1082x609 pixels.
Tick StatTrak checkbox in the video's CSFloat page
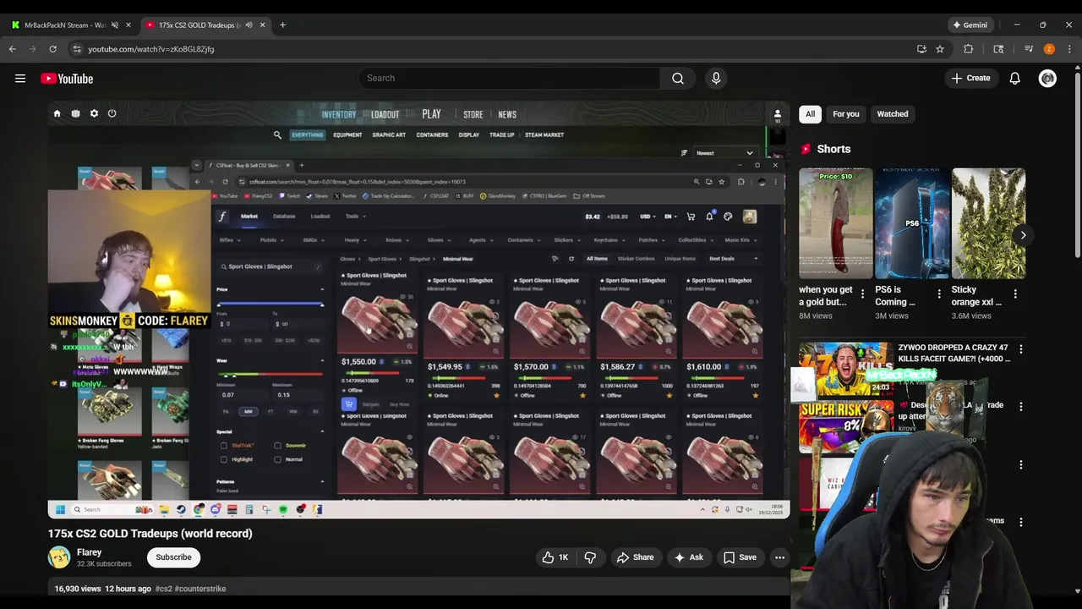click(x=224, y=446)
